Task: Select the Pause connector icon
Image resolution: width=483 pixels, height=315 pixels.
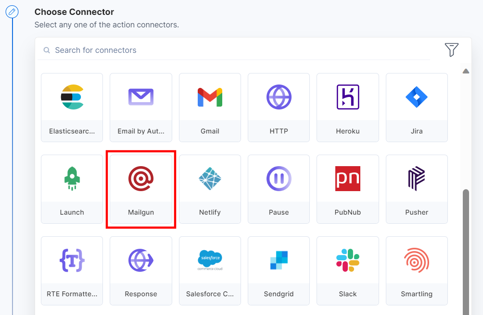Action: (x=279, y=179)
